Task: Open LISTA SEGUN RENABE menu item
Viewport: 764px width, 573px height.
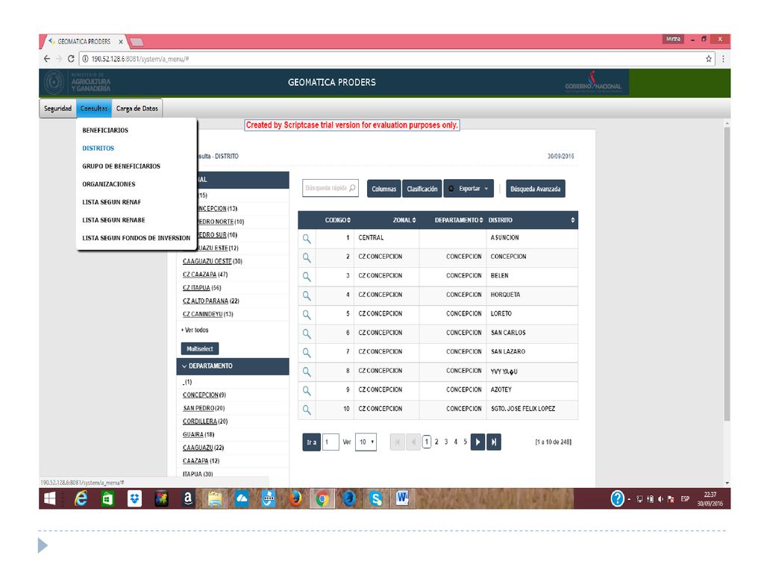Action: (x=113, y=220)
